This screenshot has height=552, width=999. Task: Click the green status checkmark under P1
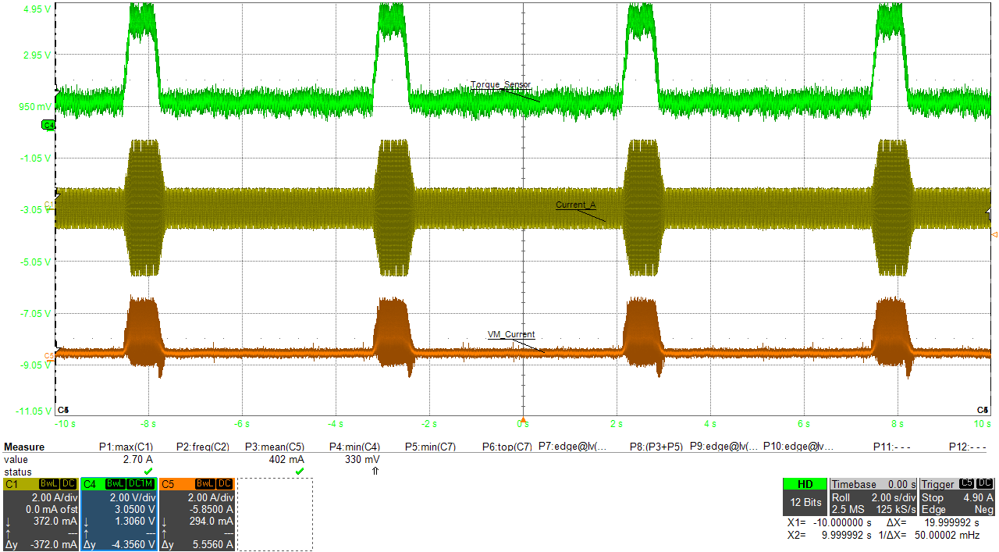click(x=148, y=472)
